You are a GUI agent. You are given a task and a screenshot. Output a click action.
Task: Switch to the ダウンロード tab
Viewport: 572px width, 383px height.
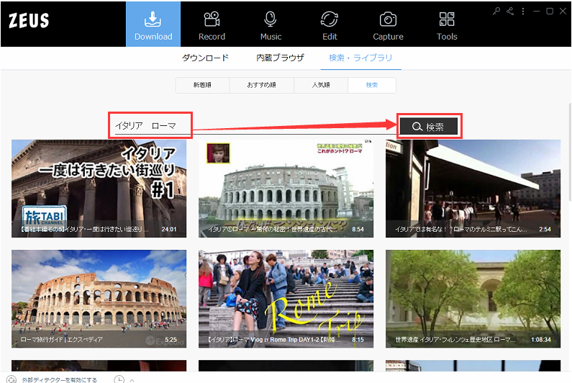click(205, 58)
